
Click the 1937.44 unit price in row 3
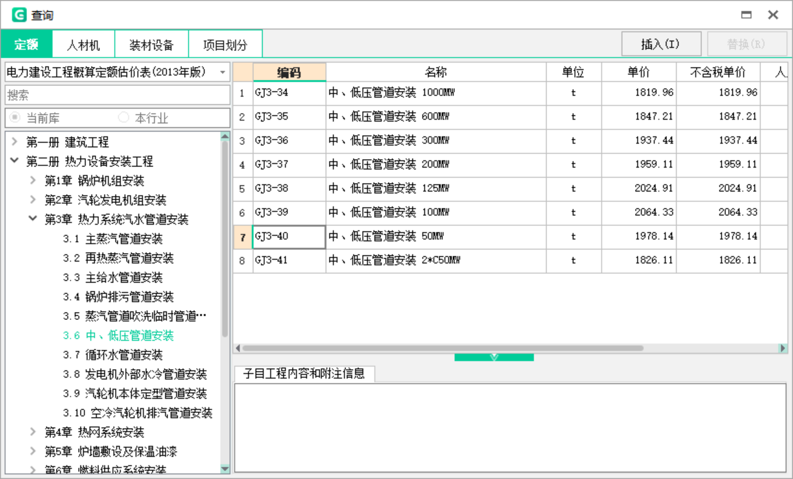(639, 141)
